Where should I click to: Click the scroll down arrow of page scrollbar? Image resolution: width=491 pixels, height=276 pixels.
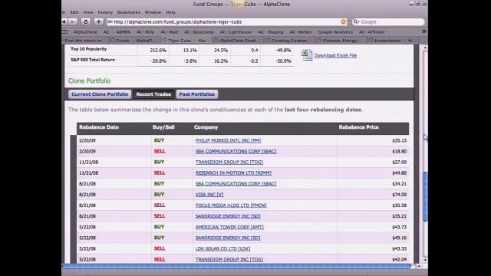coord(425,260)
